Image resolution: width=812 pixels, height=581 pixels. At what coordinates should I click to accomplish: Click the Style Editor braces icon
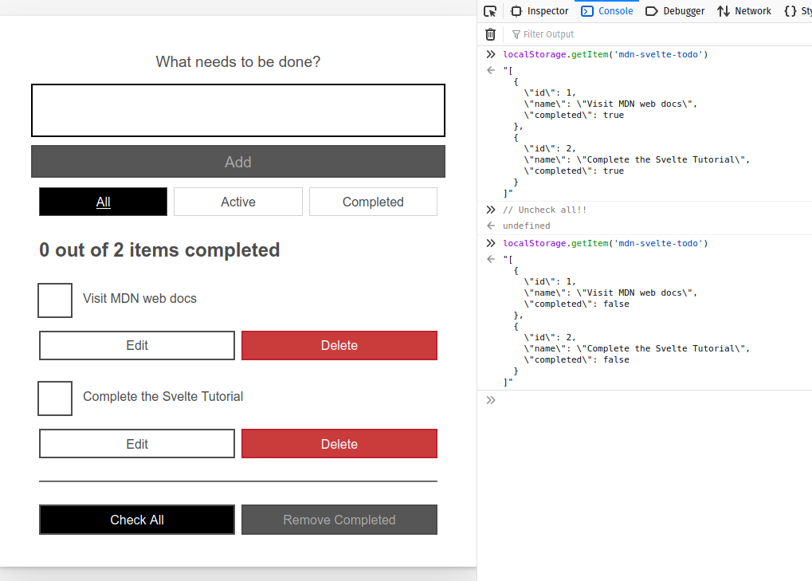[x=792, y=10]
